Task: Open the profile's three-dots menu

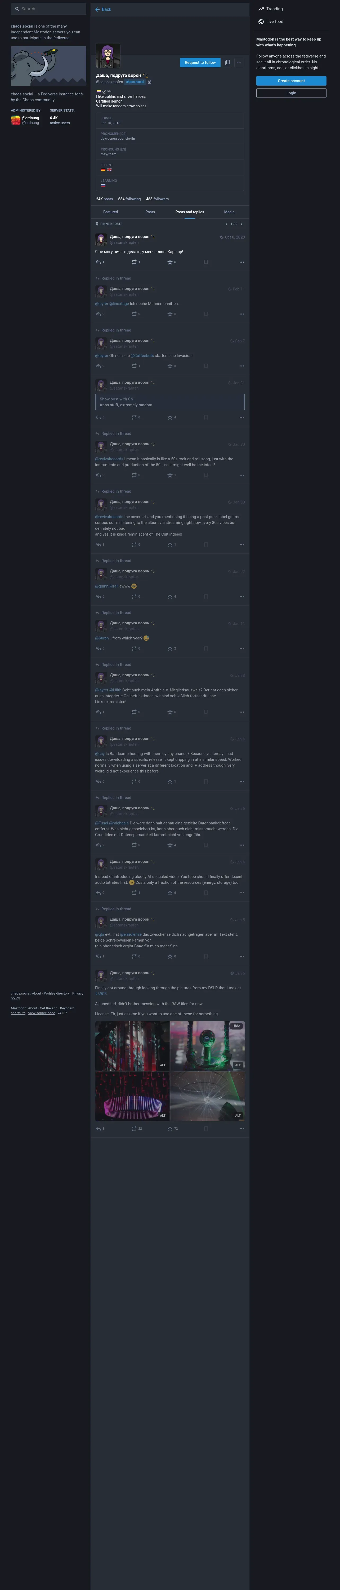Action: coord(239,62)
